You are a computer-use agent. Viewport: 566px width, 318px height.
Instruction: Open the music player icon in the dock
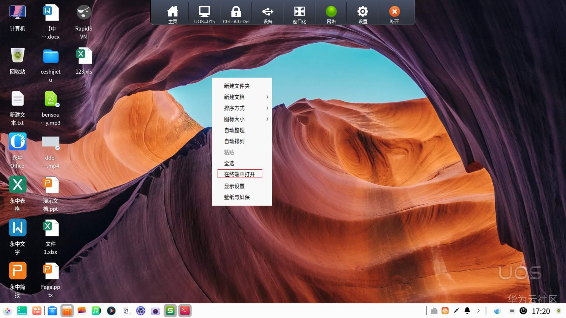pos(96,311)
